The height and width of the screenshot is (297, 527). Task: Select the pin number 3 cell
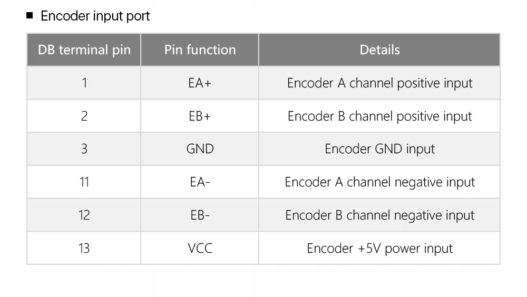pyautogui.click(x=84, y=149)
